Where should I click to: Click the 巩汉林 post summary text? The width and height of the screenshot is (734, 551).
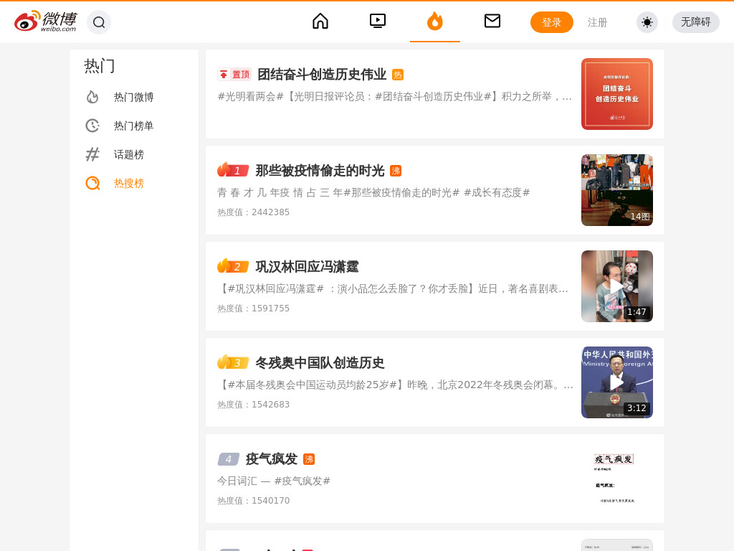pyautogui.click(x=394, y=288)
